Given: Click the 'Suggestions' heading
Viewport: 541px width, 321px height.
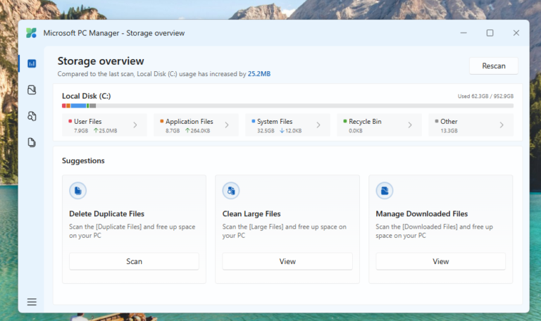Looking at the screenshot, I should pos(83,160).
